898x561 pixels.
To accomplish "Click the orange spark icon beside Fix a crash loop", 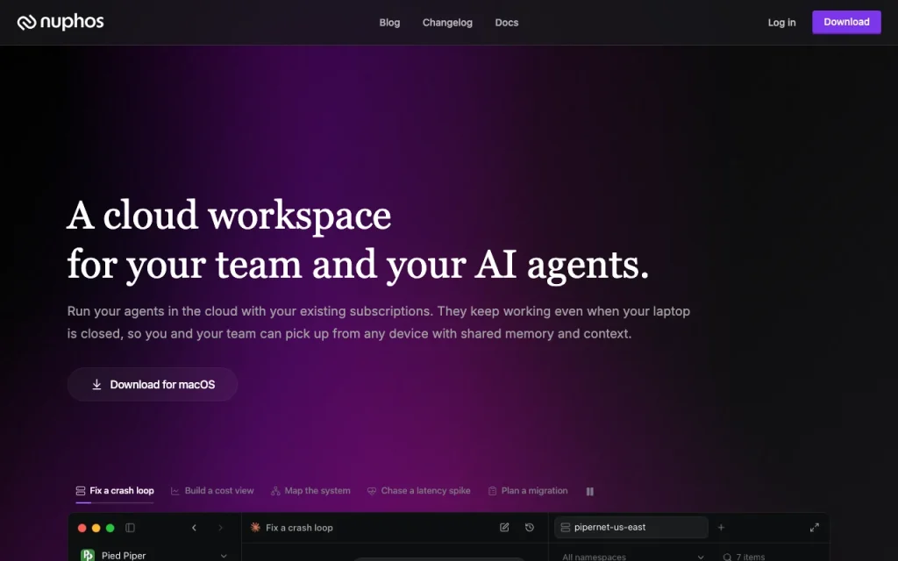I will point(255,527).
